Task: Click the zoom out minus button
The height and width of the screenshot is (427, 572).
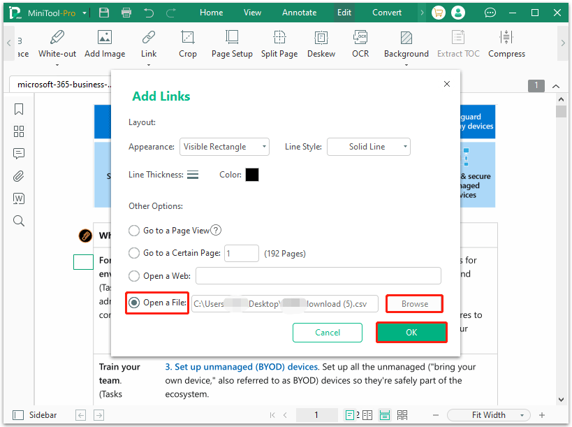Action: [x=436, y=415]
